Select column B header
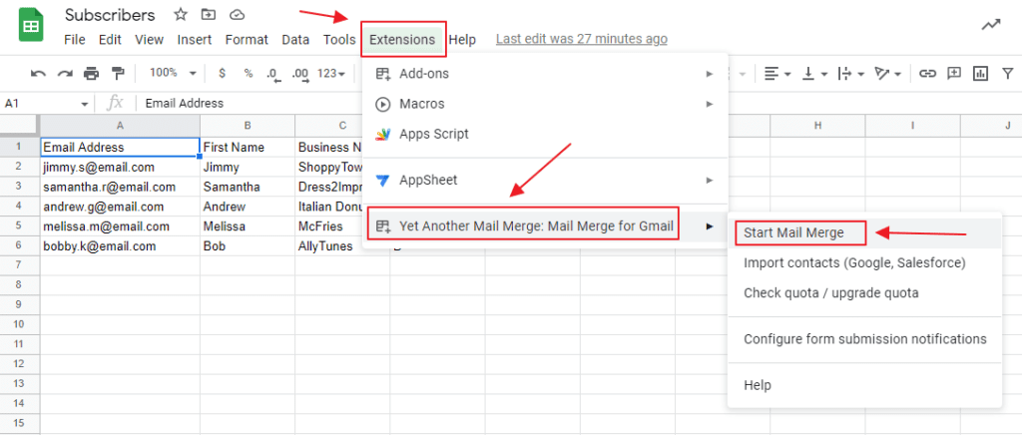The image size is (1022, 435). pyautogui.click(x=248, y=125)
